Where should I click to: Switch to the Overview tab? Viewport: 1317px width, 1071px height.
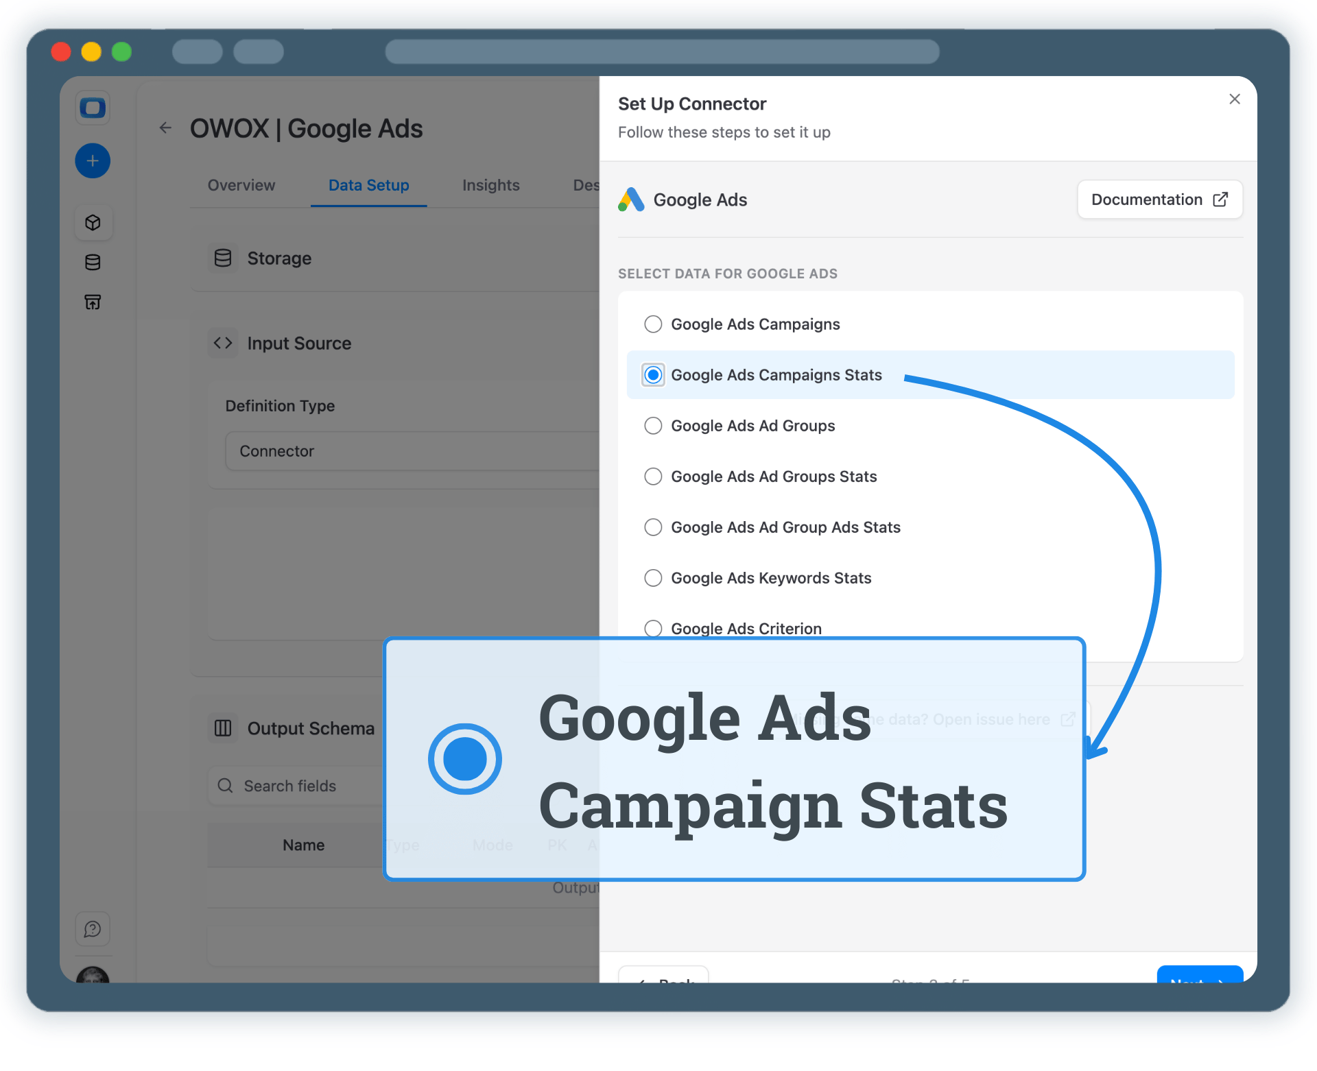[x=241, y=185]
